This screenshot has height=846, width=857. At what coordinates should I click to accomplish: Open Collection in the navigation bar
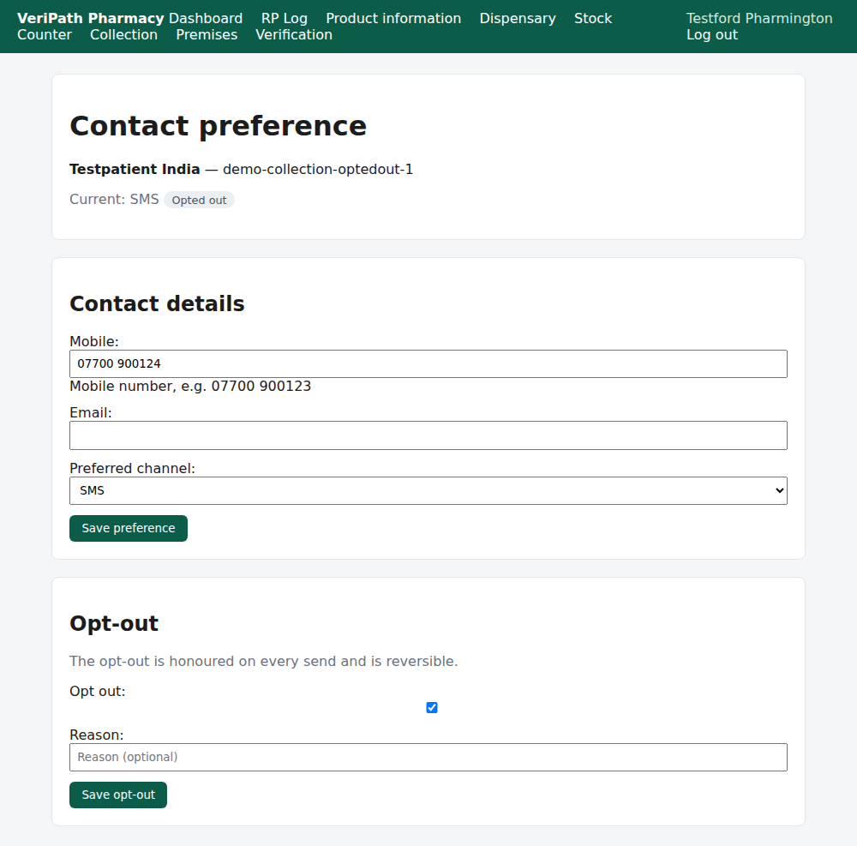[123, 34]
